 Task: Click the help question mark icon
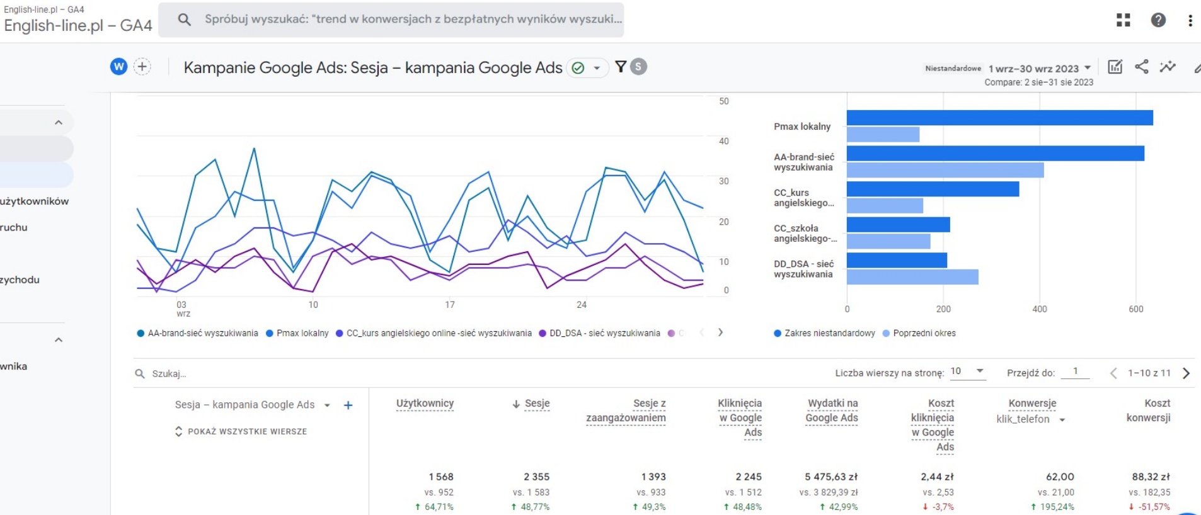tap(1158, 20)
